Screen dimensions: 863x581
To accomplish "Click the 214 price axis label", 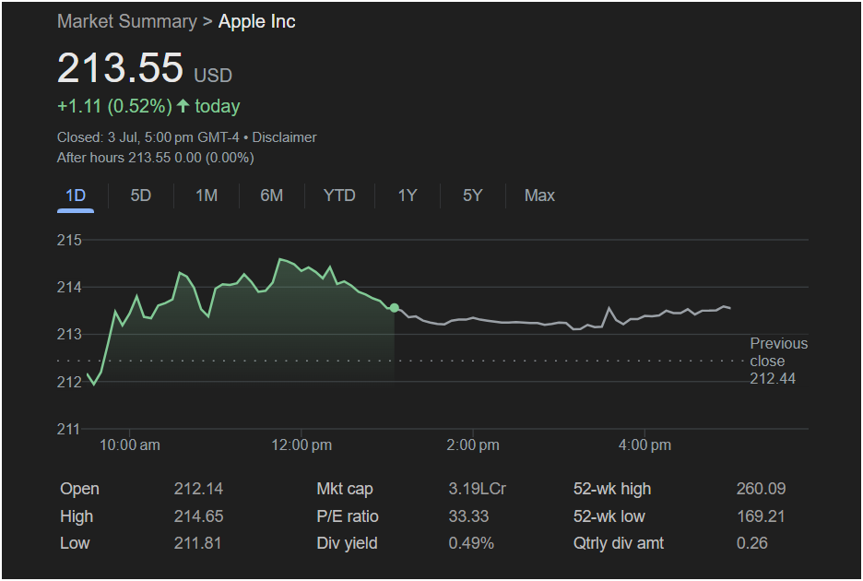I will [x=69, y=287].
